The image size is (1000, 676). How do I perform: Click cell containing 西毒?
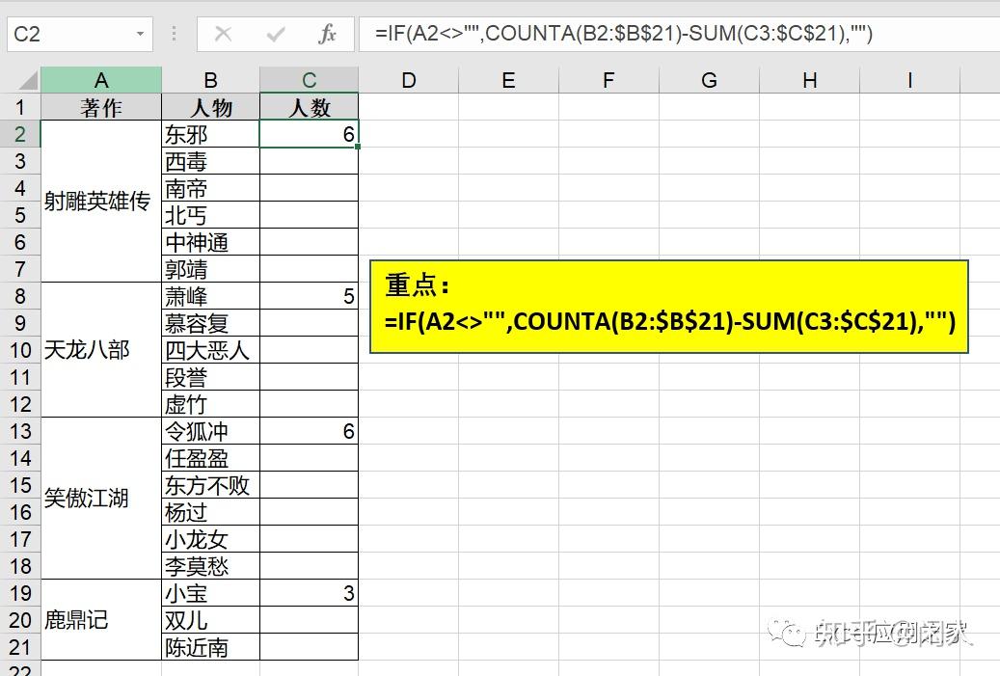coord(210,161)
